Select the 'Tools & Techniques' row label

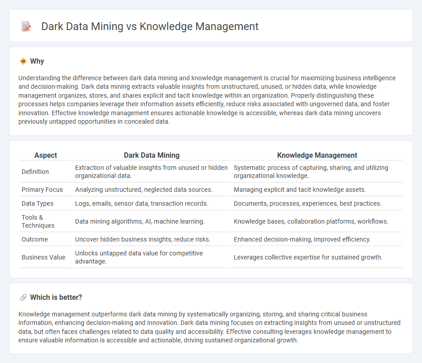click(x=38, y=221)
